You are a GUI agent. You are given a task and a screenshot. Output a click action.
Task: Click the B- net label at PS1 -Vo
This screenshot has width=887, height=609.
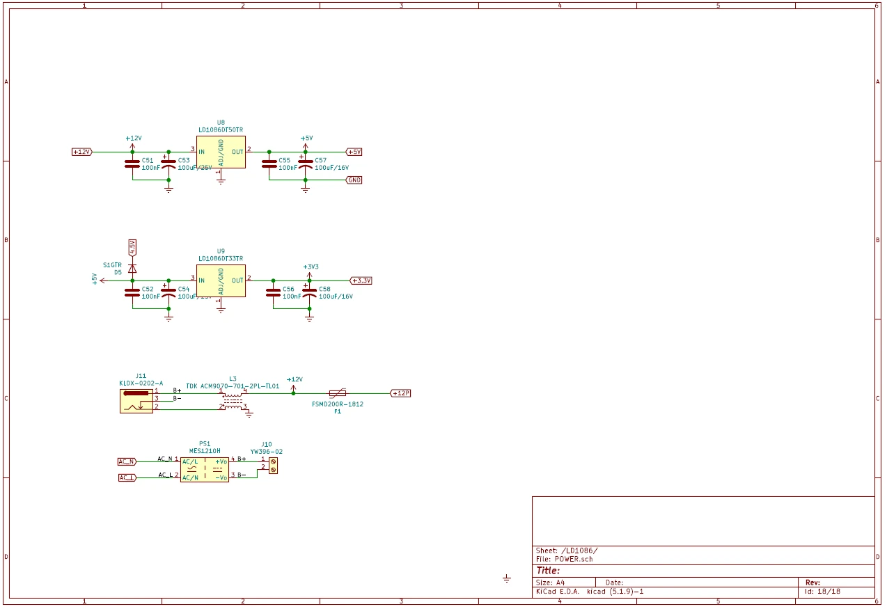(242, 475)
